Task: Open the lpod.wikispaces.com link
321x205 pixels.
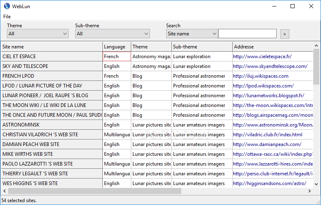Action: [x=263, y=86]
